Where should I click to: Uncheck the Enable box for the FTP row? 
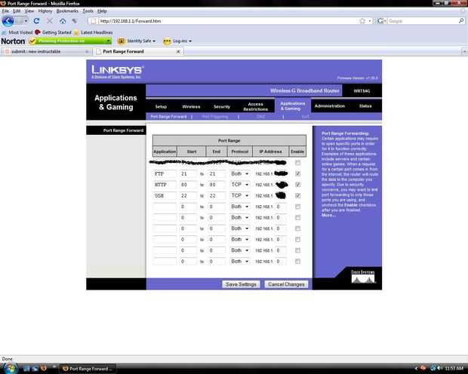click(x=297, y=173)
